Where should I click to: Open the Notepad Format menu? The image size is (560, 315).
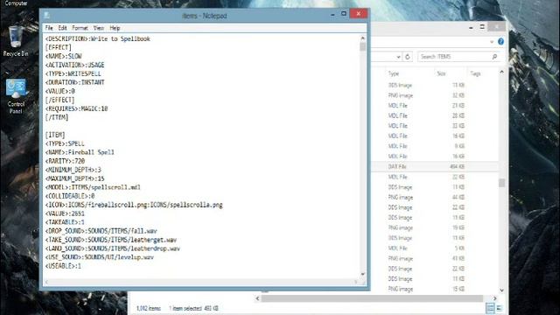80,28
